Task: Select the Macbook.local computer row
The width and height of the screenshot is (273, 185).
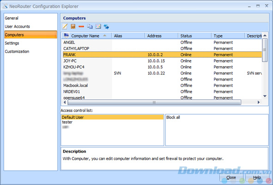Action: (162, 86)
